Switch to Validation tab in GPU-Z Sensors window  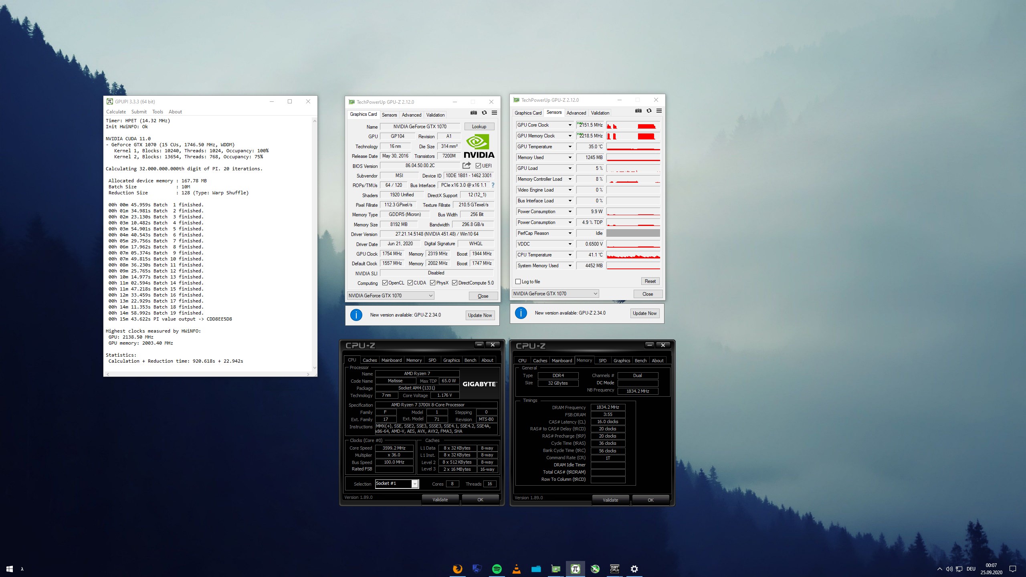(600, 113)
